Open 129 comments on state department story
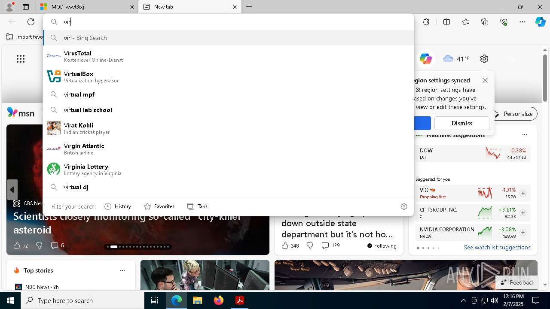 tap(330, 245)
